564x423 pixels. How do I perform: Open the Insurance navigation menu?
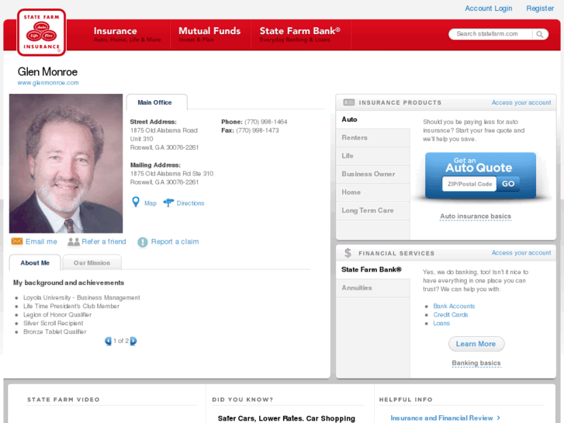[127, 35]
